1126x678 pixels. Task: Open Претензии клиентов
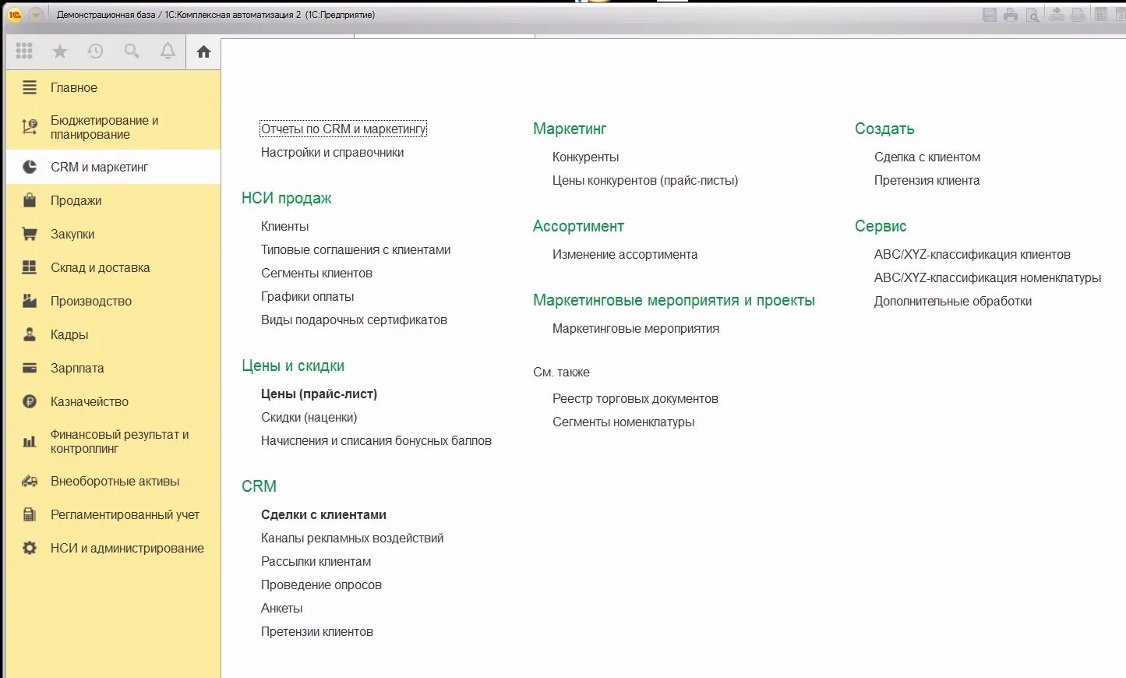(x=316, y=631)
